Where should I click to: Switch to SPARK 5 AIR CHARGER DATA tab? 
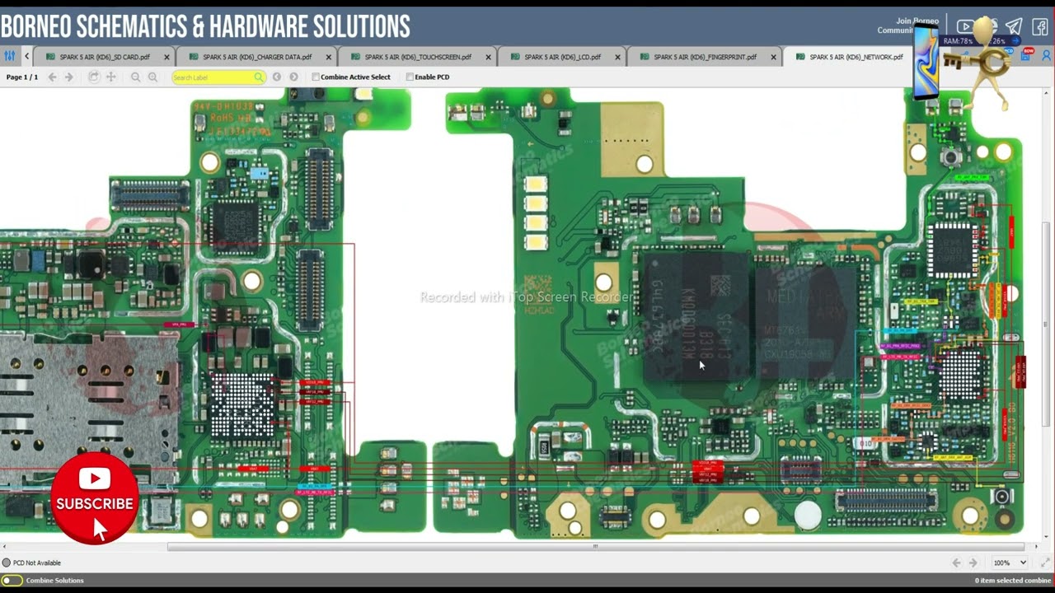(x=257, y=58)
